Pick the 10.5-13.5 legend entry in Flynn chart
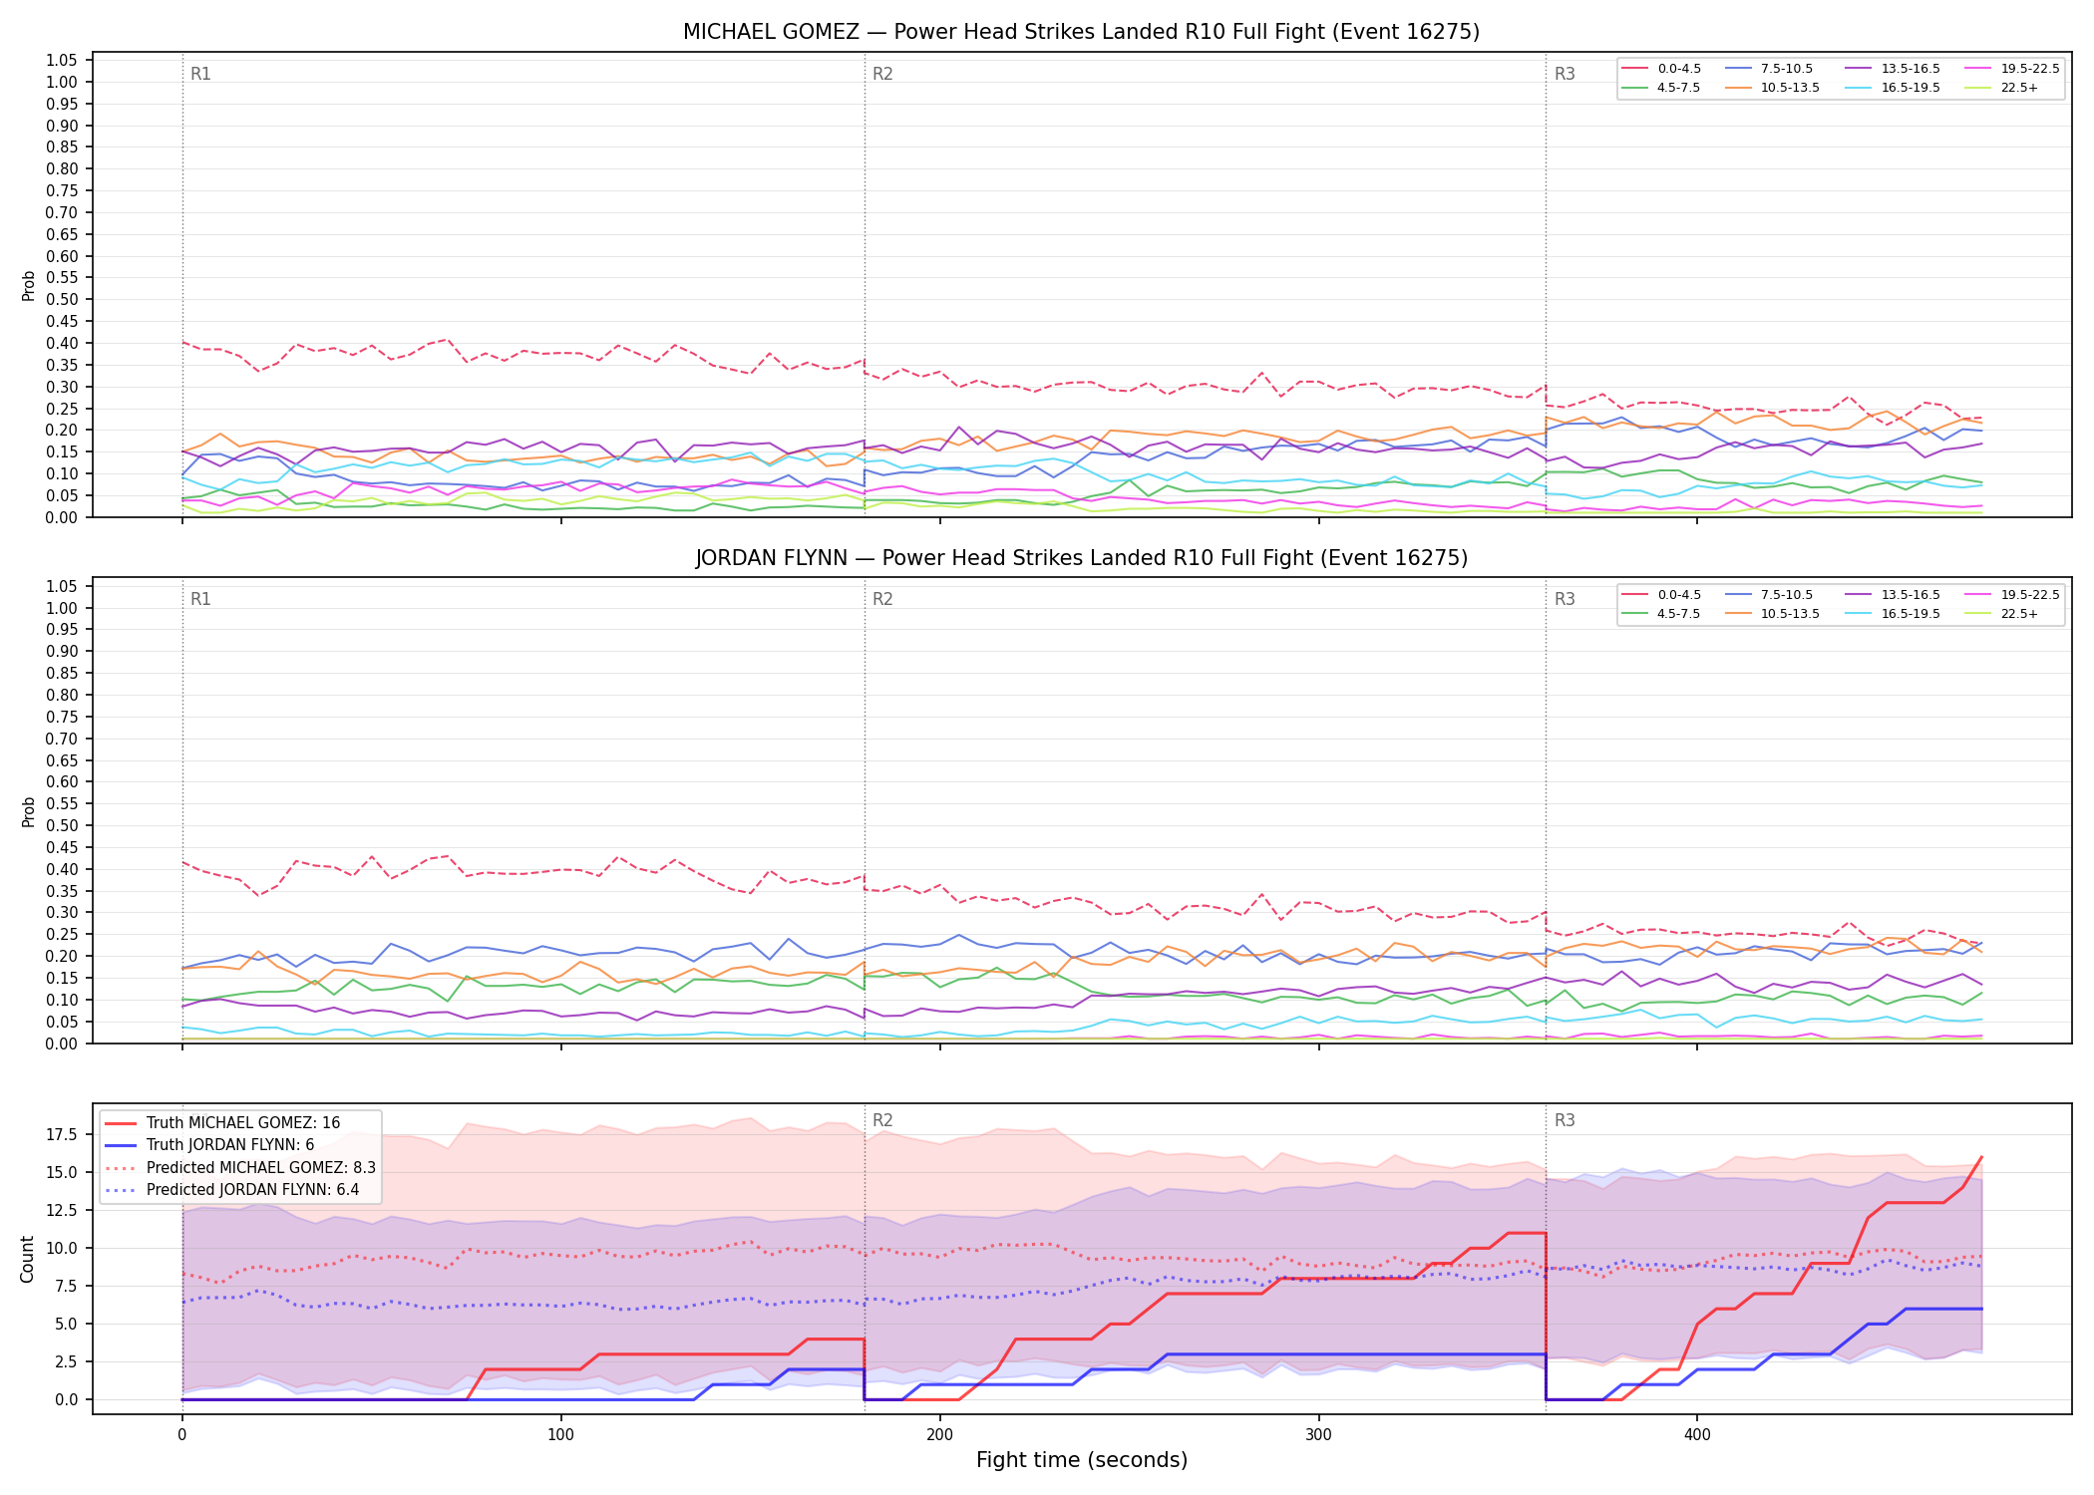Viewport: 2094px width, 1495px height. pyautogui.click(x=1770, y=614)
